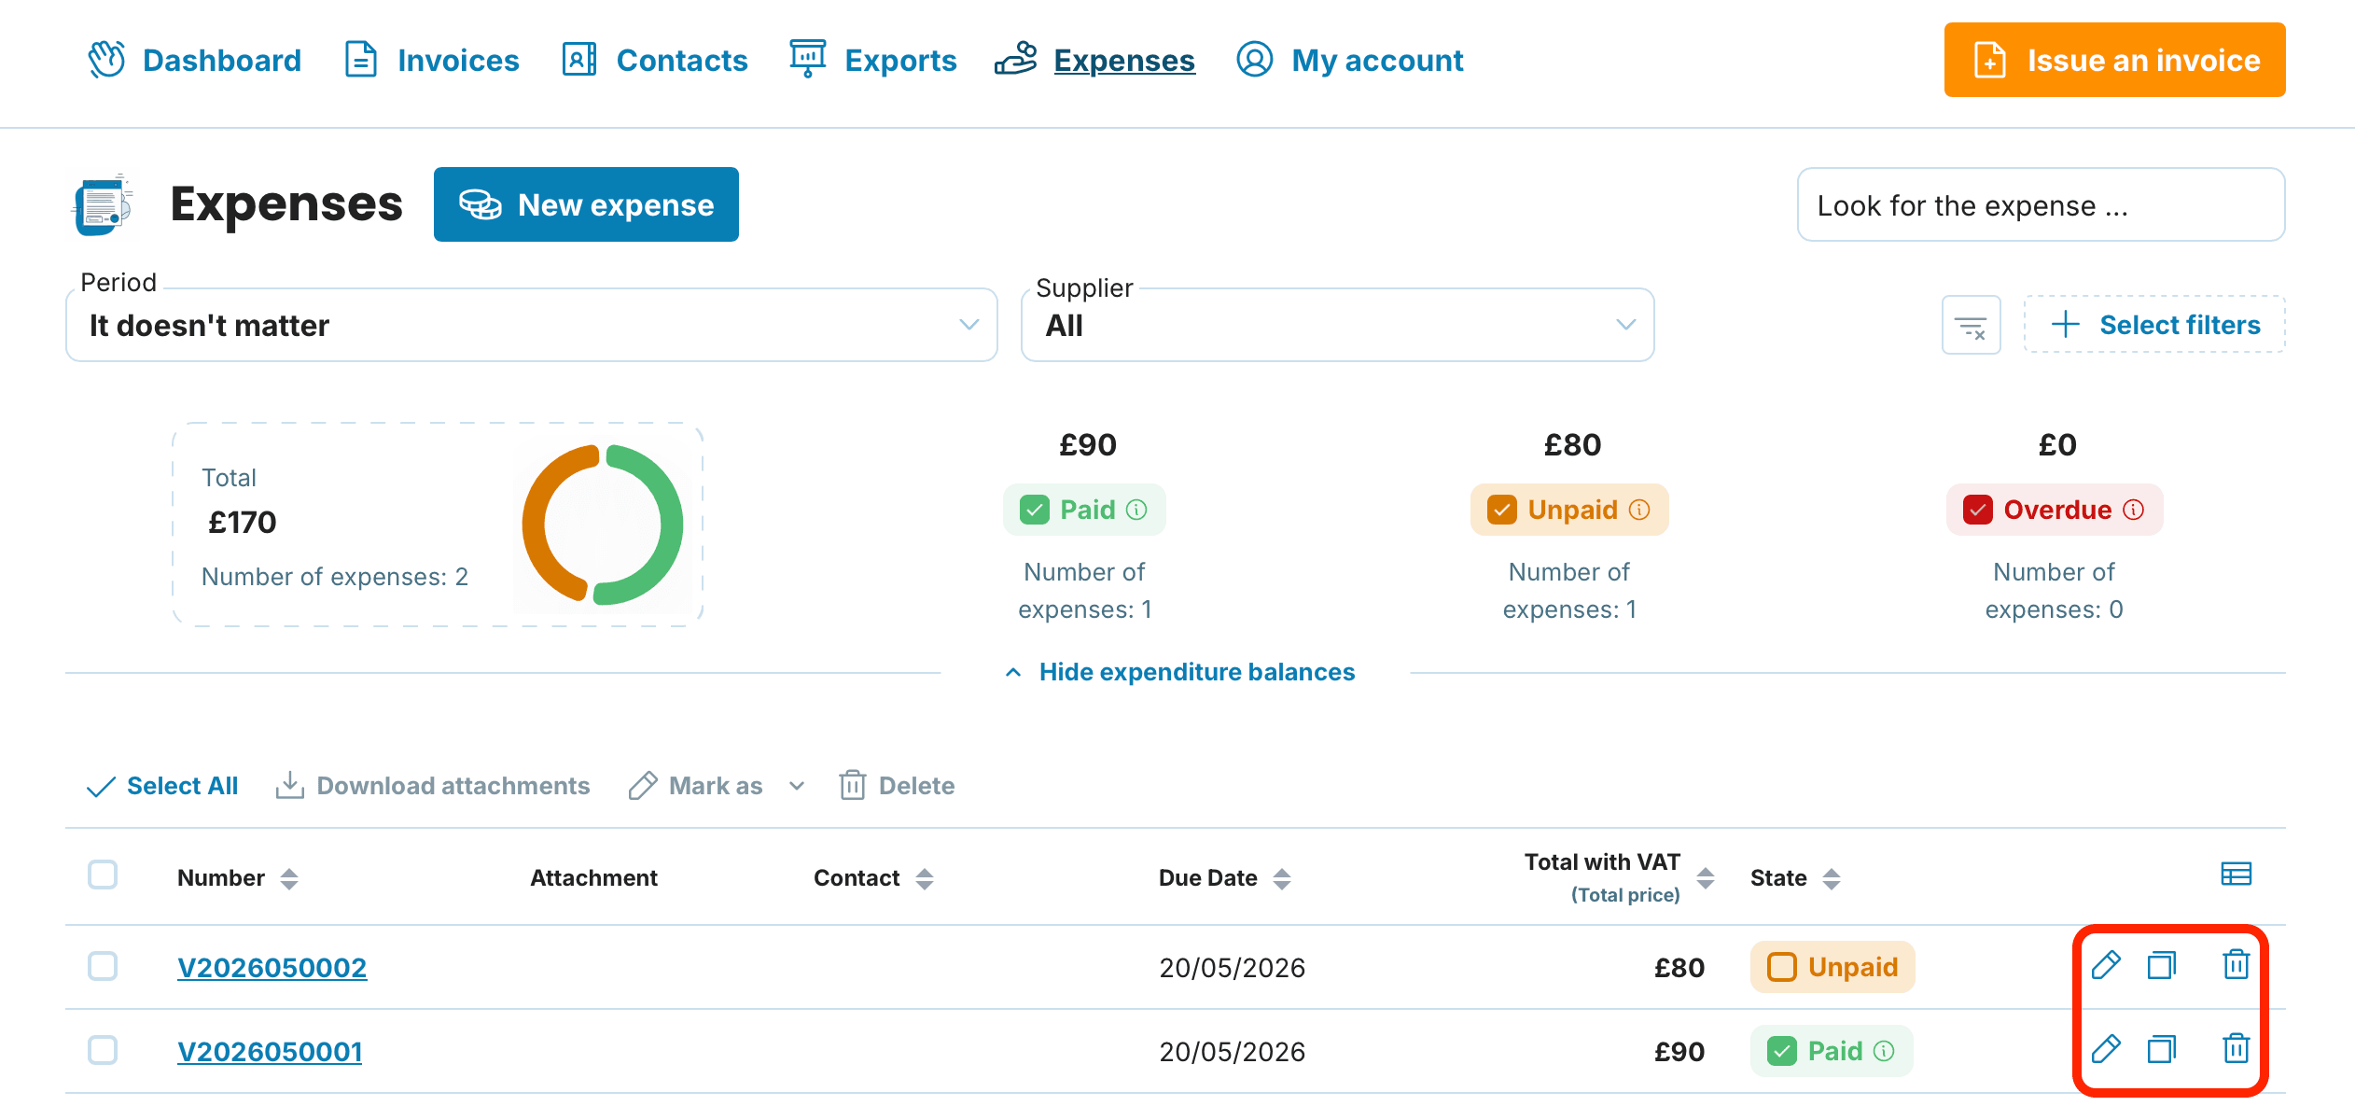Delete expense V2026050002 with trash icon
2355x1120 pixels.
[x=2237, y=964]
